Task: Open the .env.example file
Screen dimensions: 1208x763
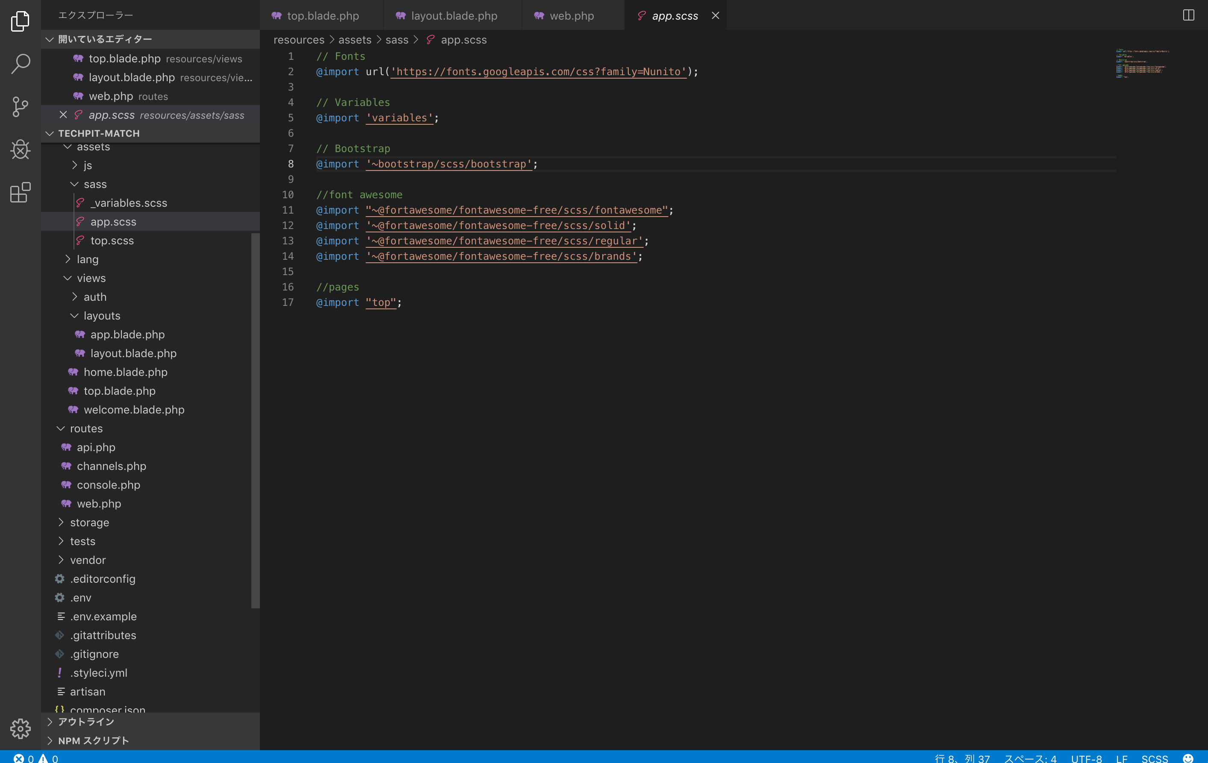Action: coord(150,616)
